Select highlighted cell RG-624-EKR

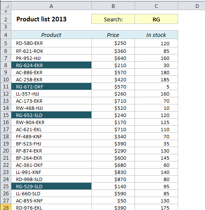[x=51, y=65]
